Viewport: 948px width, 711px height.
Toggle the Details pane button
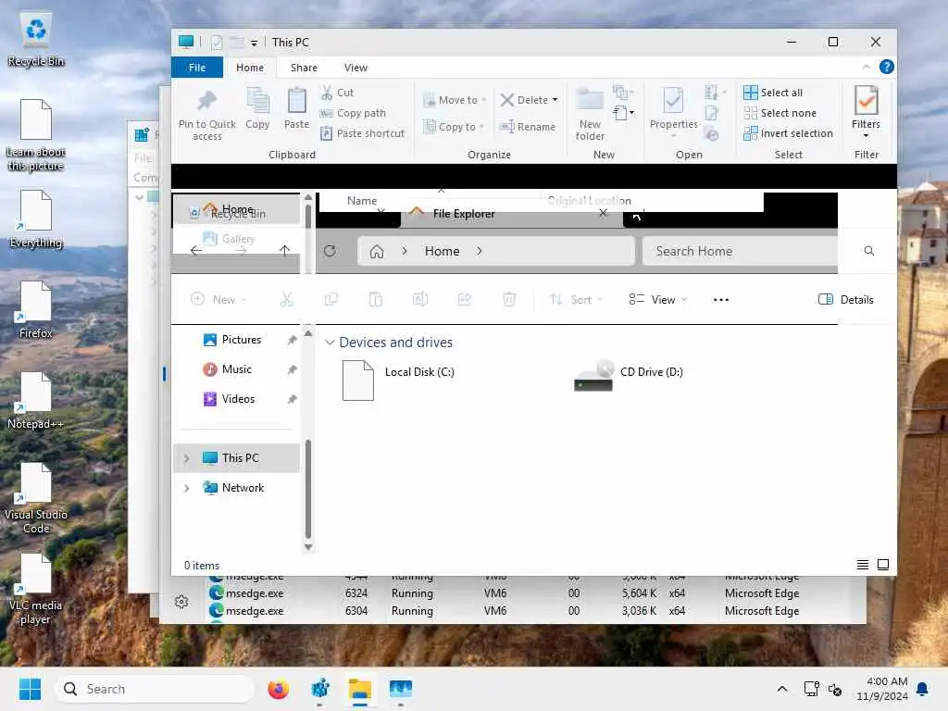(x=845, y=299)
